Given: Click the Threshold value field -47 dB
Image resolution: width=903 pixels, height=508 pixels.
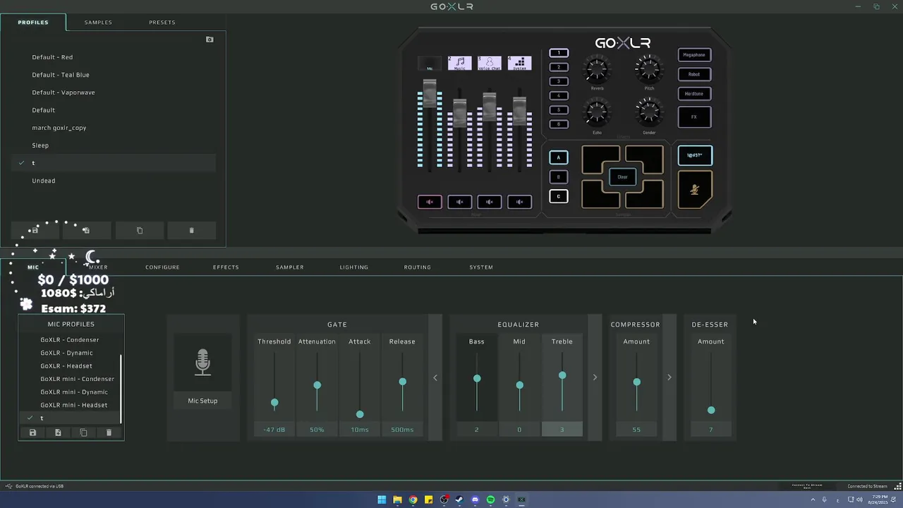Looking at the screenshot, I should point(274,430).
